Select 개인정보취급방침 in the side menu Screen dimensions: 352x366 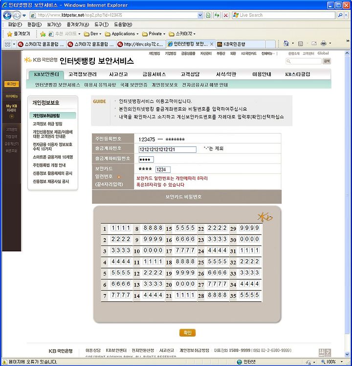click(x=53, y=116)
